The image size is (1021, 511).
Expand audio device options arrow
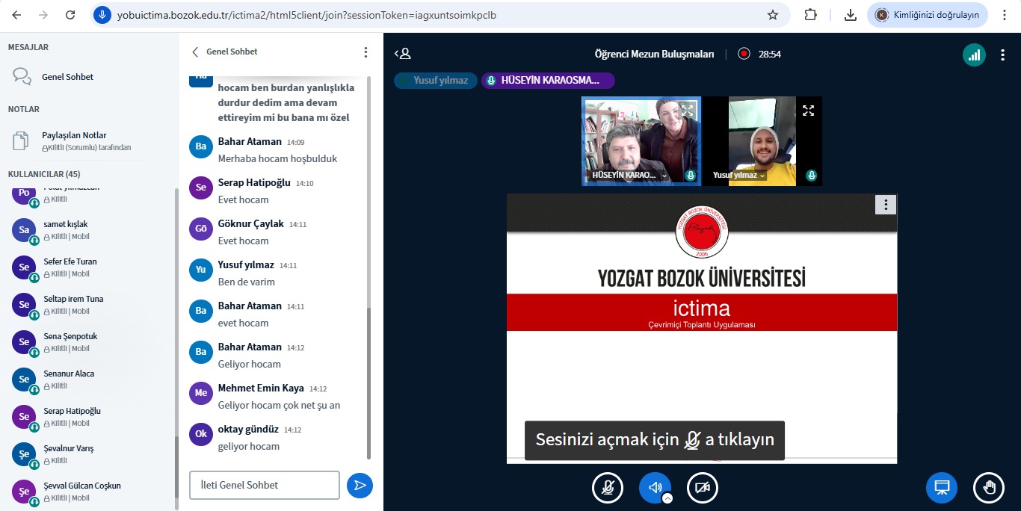(x=667, y=498)
